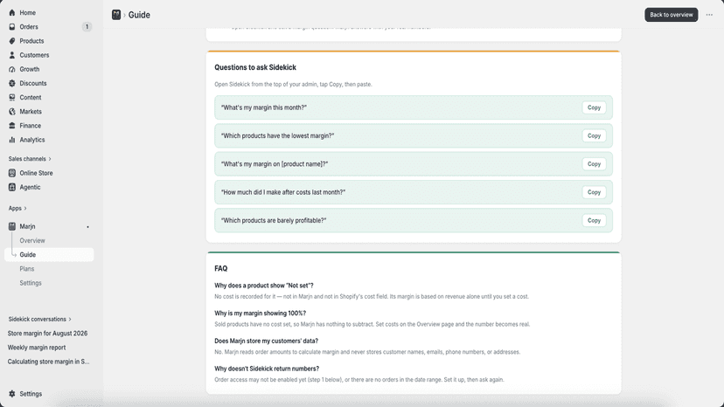Open "Weekly margin report" conversation
This screenshot has height=407, width=724.
(x=37, y=348)
